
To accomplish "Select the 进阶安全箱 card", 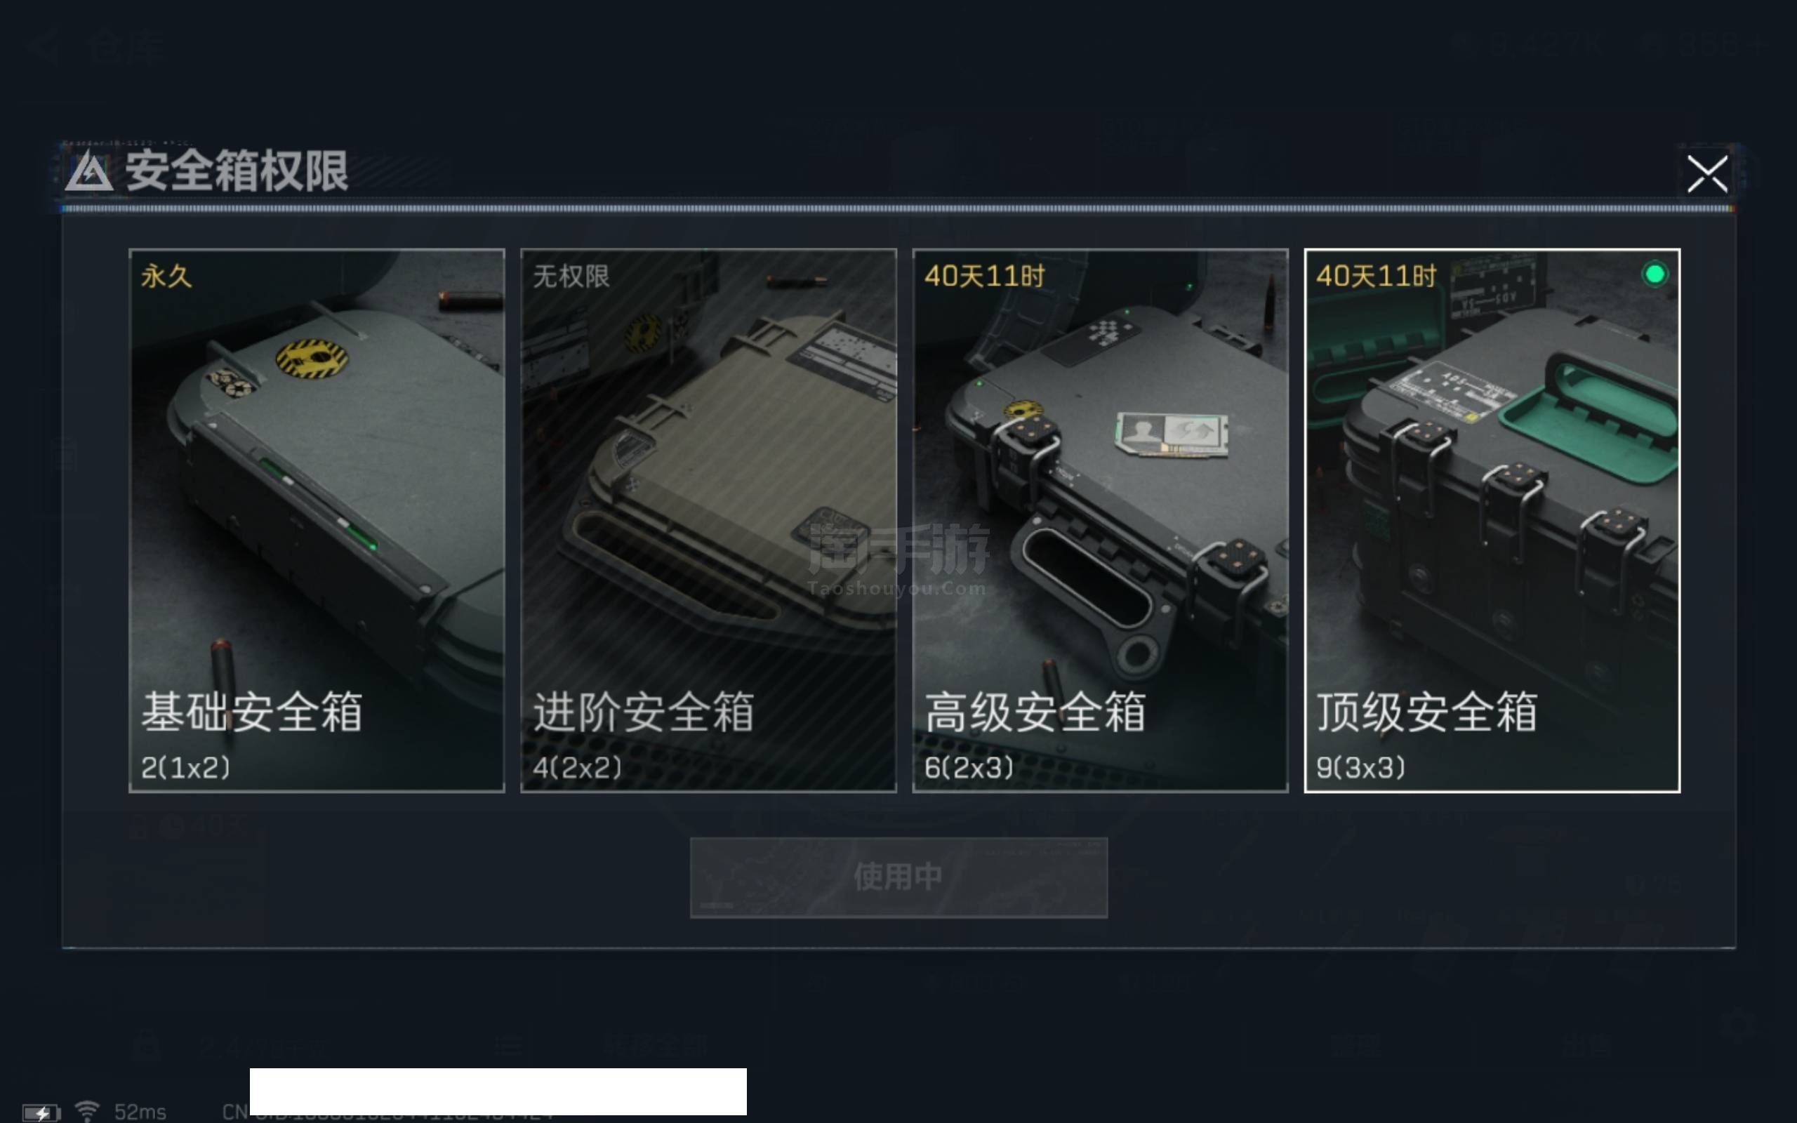I will pos(708,520).
